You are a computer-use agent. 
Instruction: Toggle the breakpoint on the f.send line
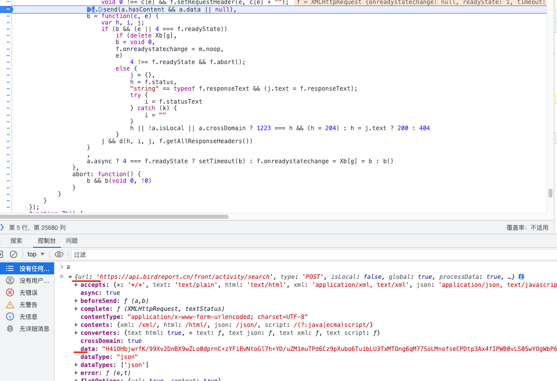pos(8,10)
